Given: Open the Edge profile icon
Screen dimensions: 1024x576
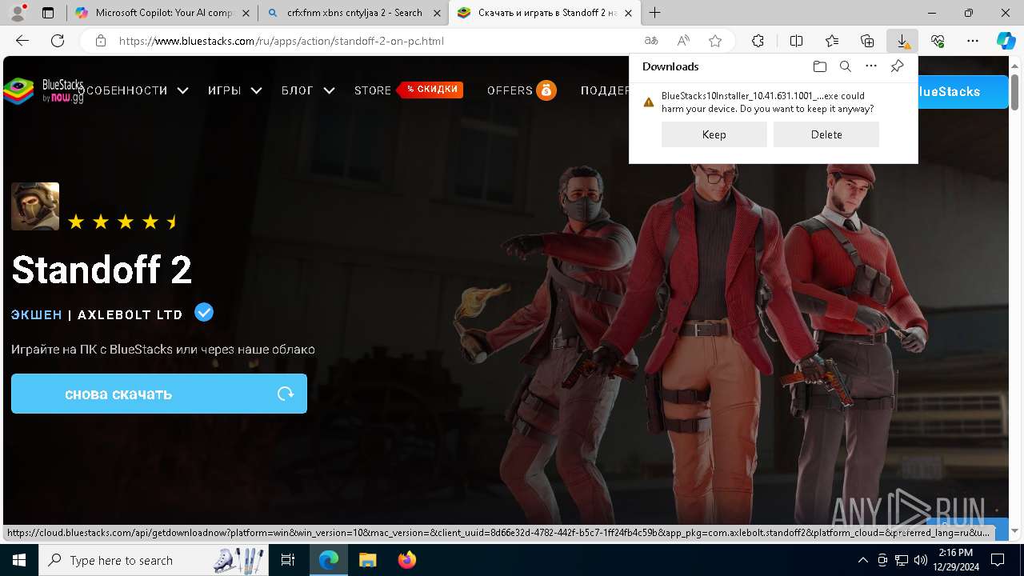Looking at the screenshot, I should pyautogui.click(x=18, y=13).
